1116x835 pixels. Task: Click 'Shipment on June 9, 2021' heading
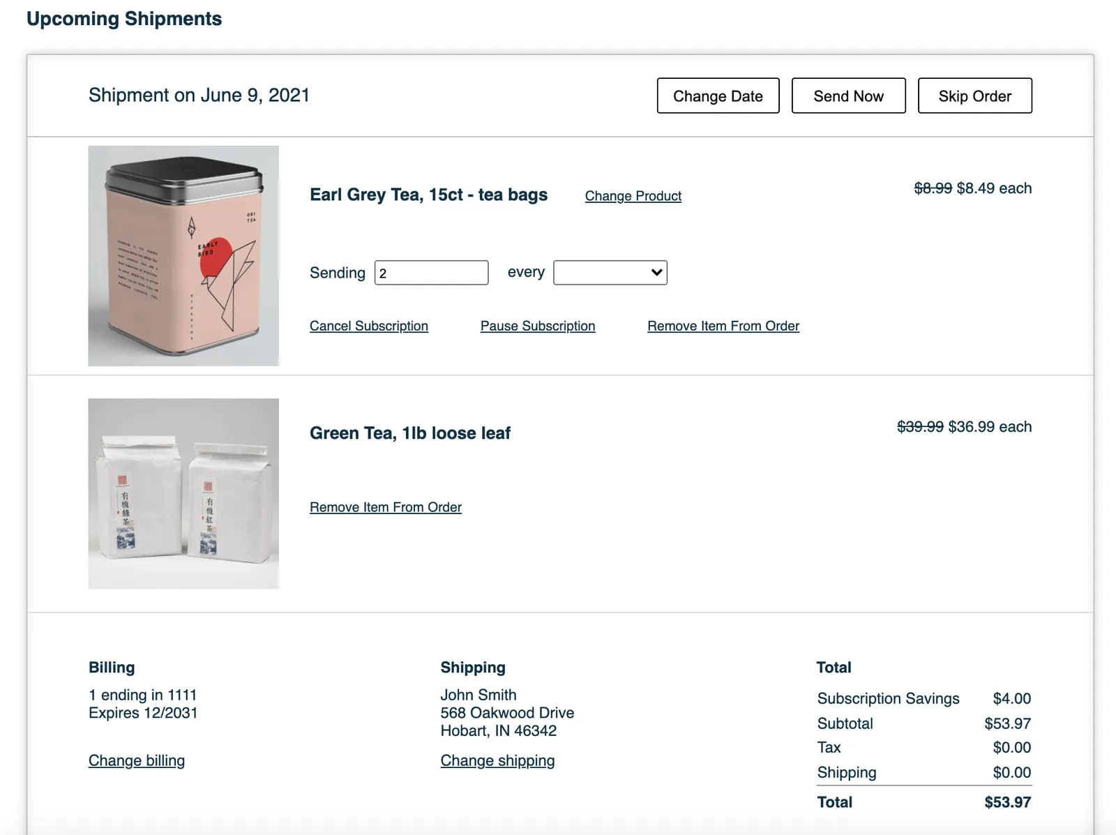[199, 95]
